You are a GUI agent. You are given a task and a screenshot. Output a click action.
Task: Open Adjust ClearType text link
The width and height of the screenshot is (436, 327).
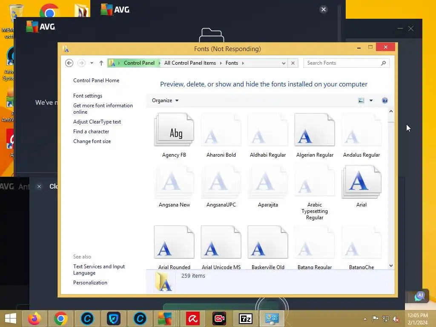click(97, 122)
